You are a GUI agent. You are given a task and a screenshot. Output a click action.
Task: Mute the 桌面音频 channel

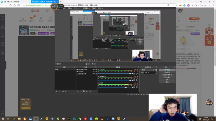[x=133, y=87]
